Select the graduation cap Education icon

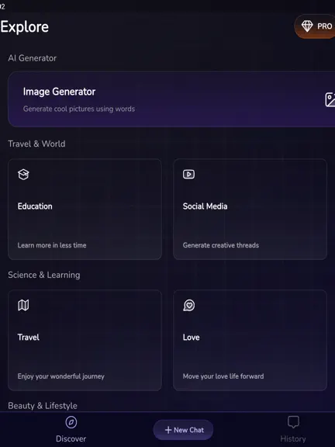pyautogui.click(x=23, y=174)
